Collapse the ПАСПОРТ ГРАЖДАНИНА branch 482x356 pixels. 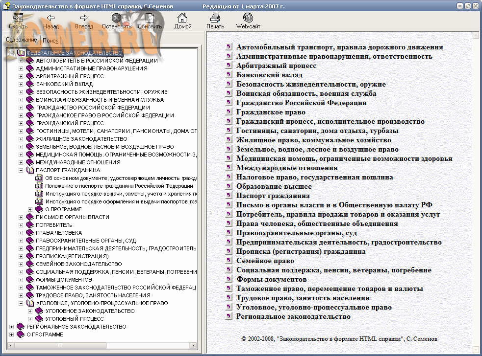tap(21, 170)
